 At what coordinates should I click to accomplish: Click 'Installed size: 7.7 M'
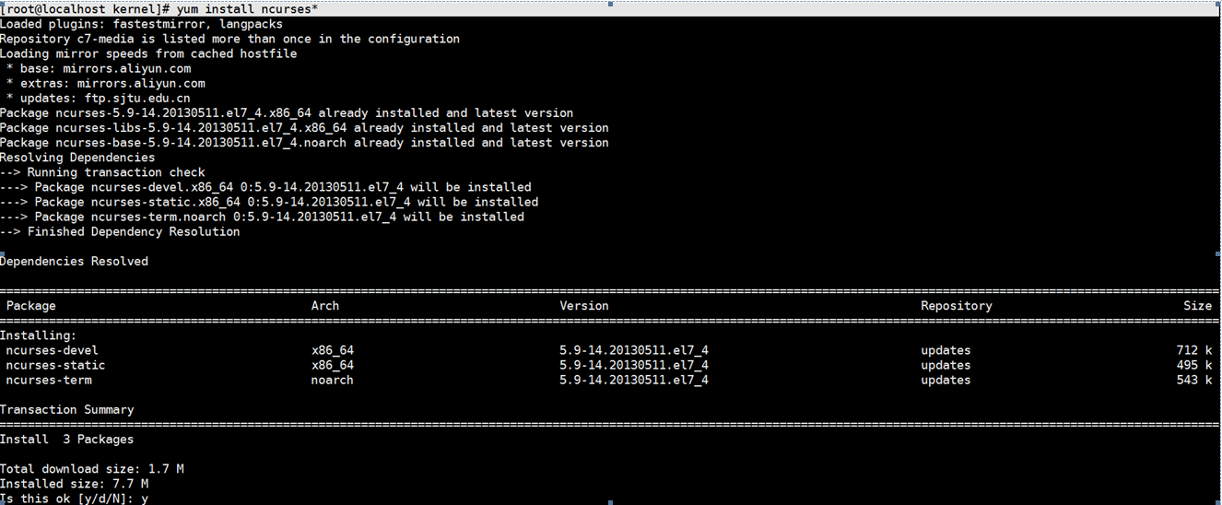[x=74, y=484]
